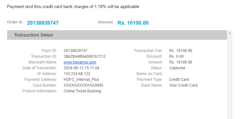Click the Transaction ID value 39b2fb4d86e0091b7212
This screenshot has width=248, height=119.
[x=85, y=56]
